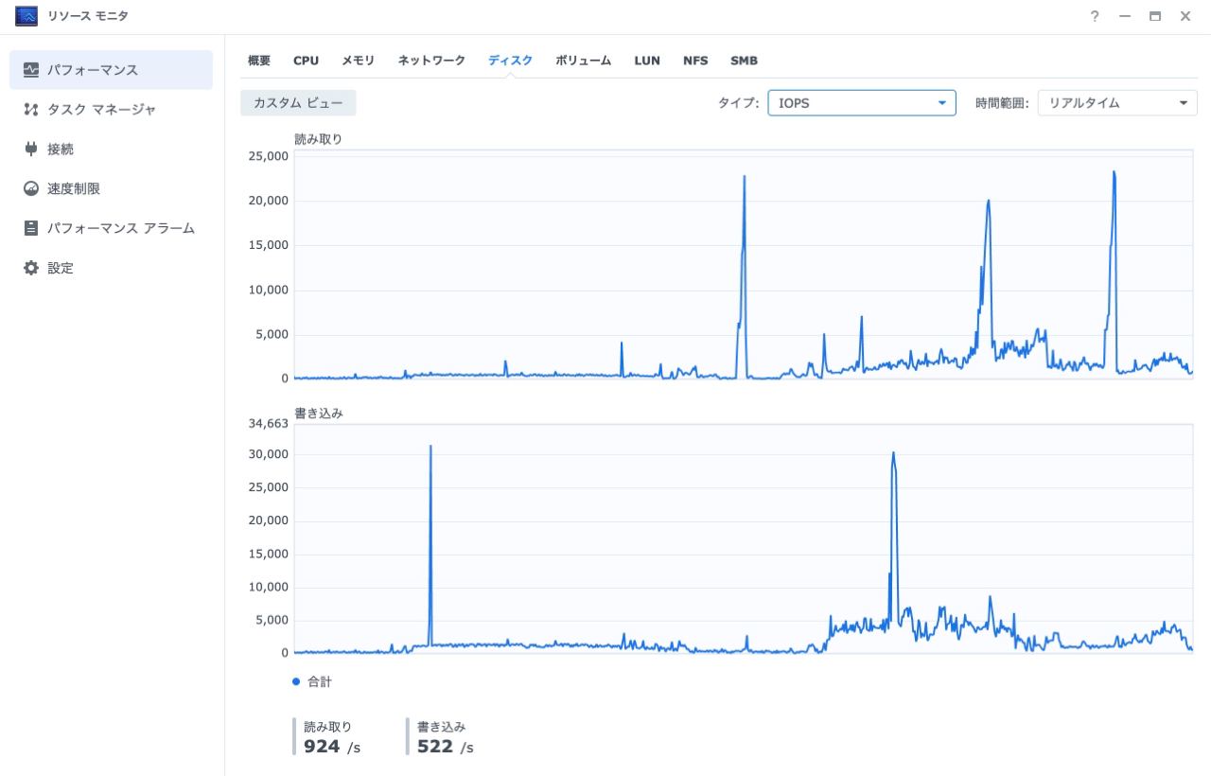Click the Settings gear icon
The image size is (1211, 776).
pos(31,268)
